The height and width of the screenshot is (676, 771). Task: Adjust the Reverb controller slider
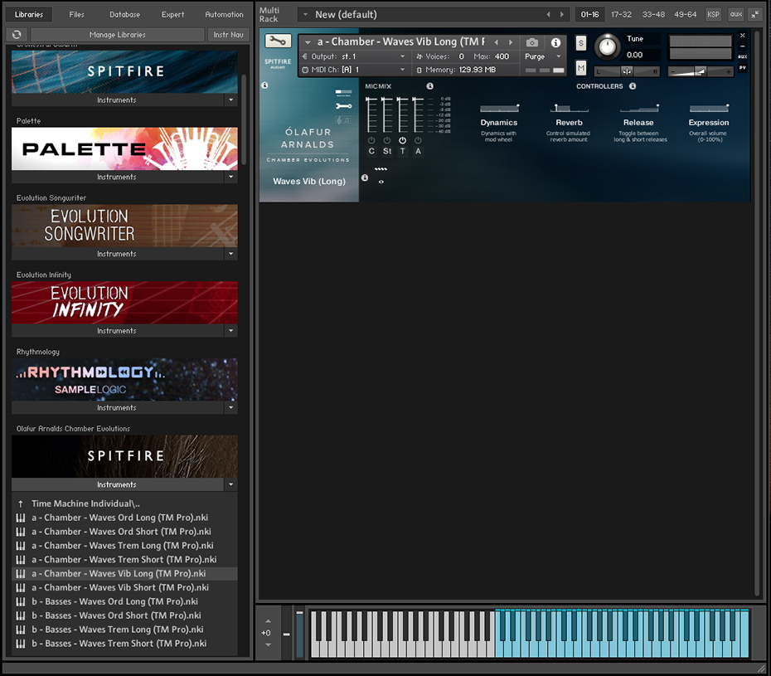pyautogui.click(x=569, y=108)
